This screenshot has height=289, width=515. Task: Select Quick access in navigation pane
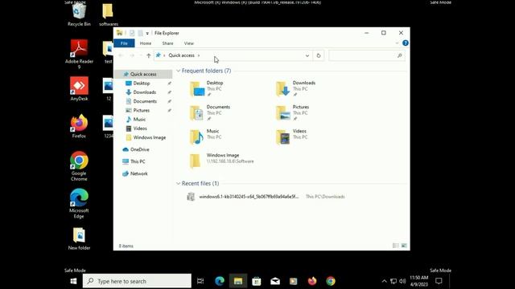[x=143, y=75]
